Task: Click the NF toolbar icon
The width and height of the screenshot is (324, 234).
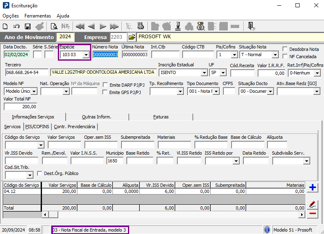Action: 66,26
